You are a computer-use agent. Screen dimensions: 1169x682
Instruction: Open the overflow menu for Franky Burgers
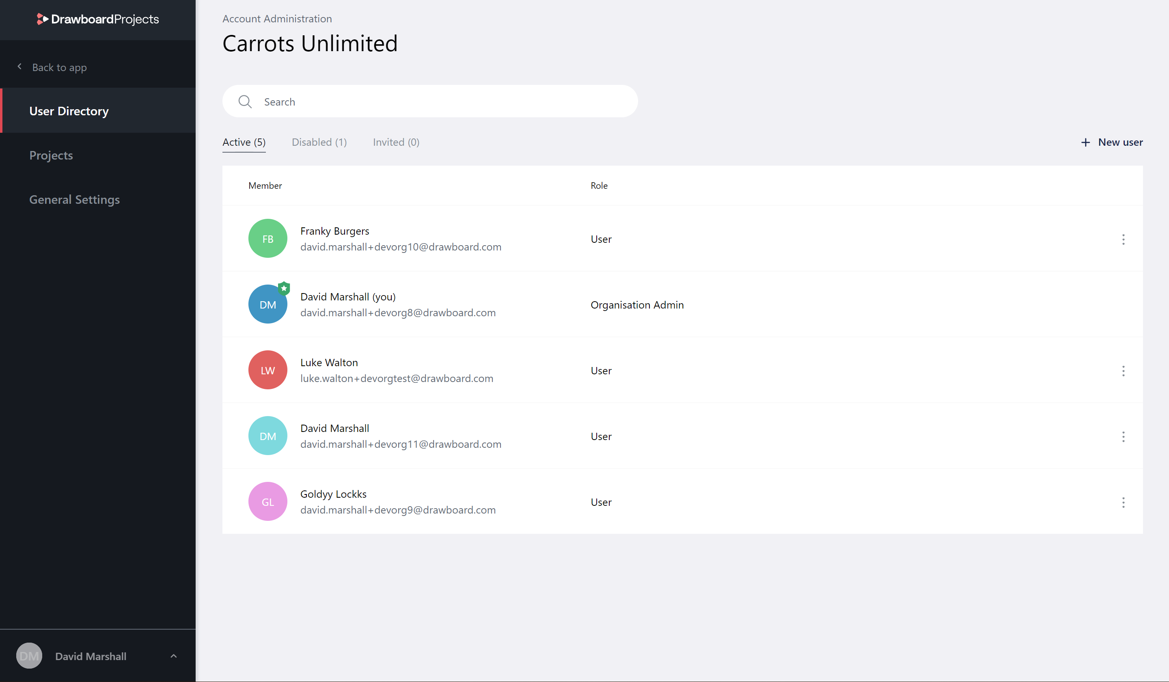pos(1123,239)
